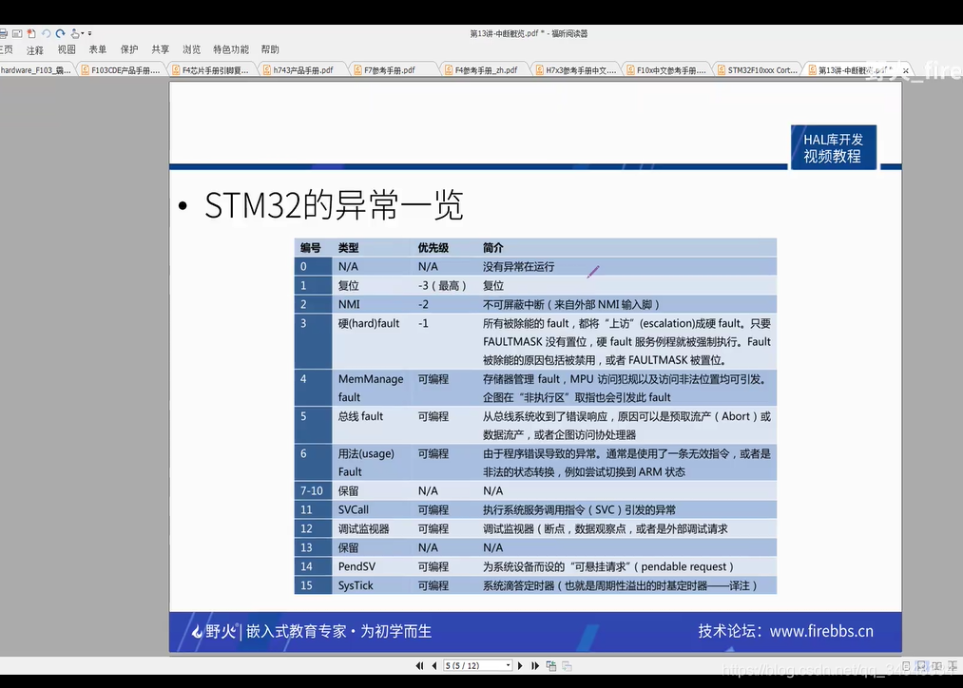This screenshot has height=688, width=963.
Task: Switch to the STM32F10xxx Cort tab
Action: [757, 70]
